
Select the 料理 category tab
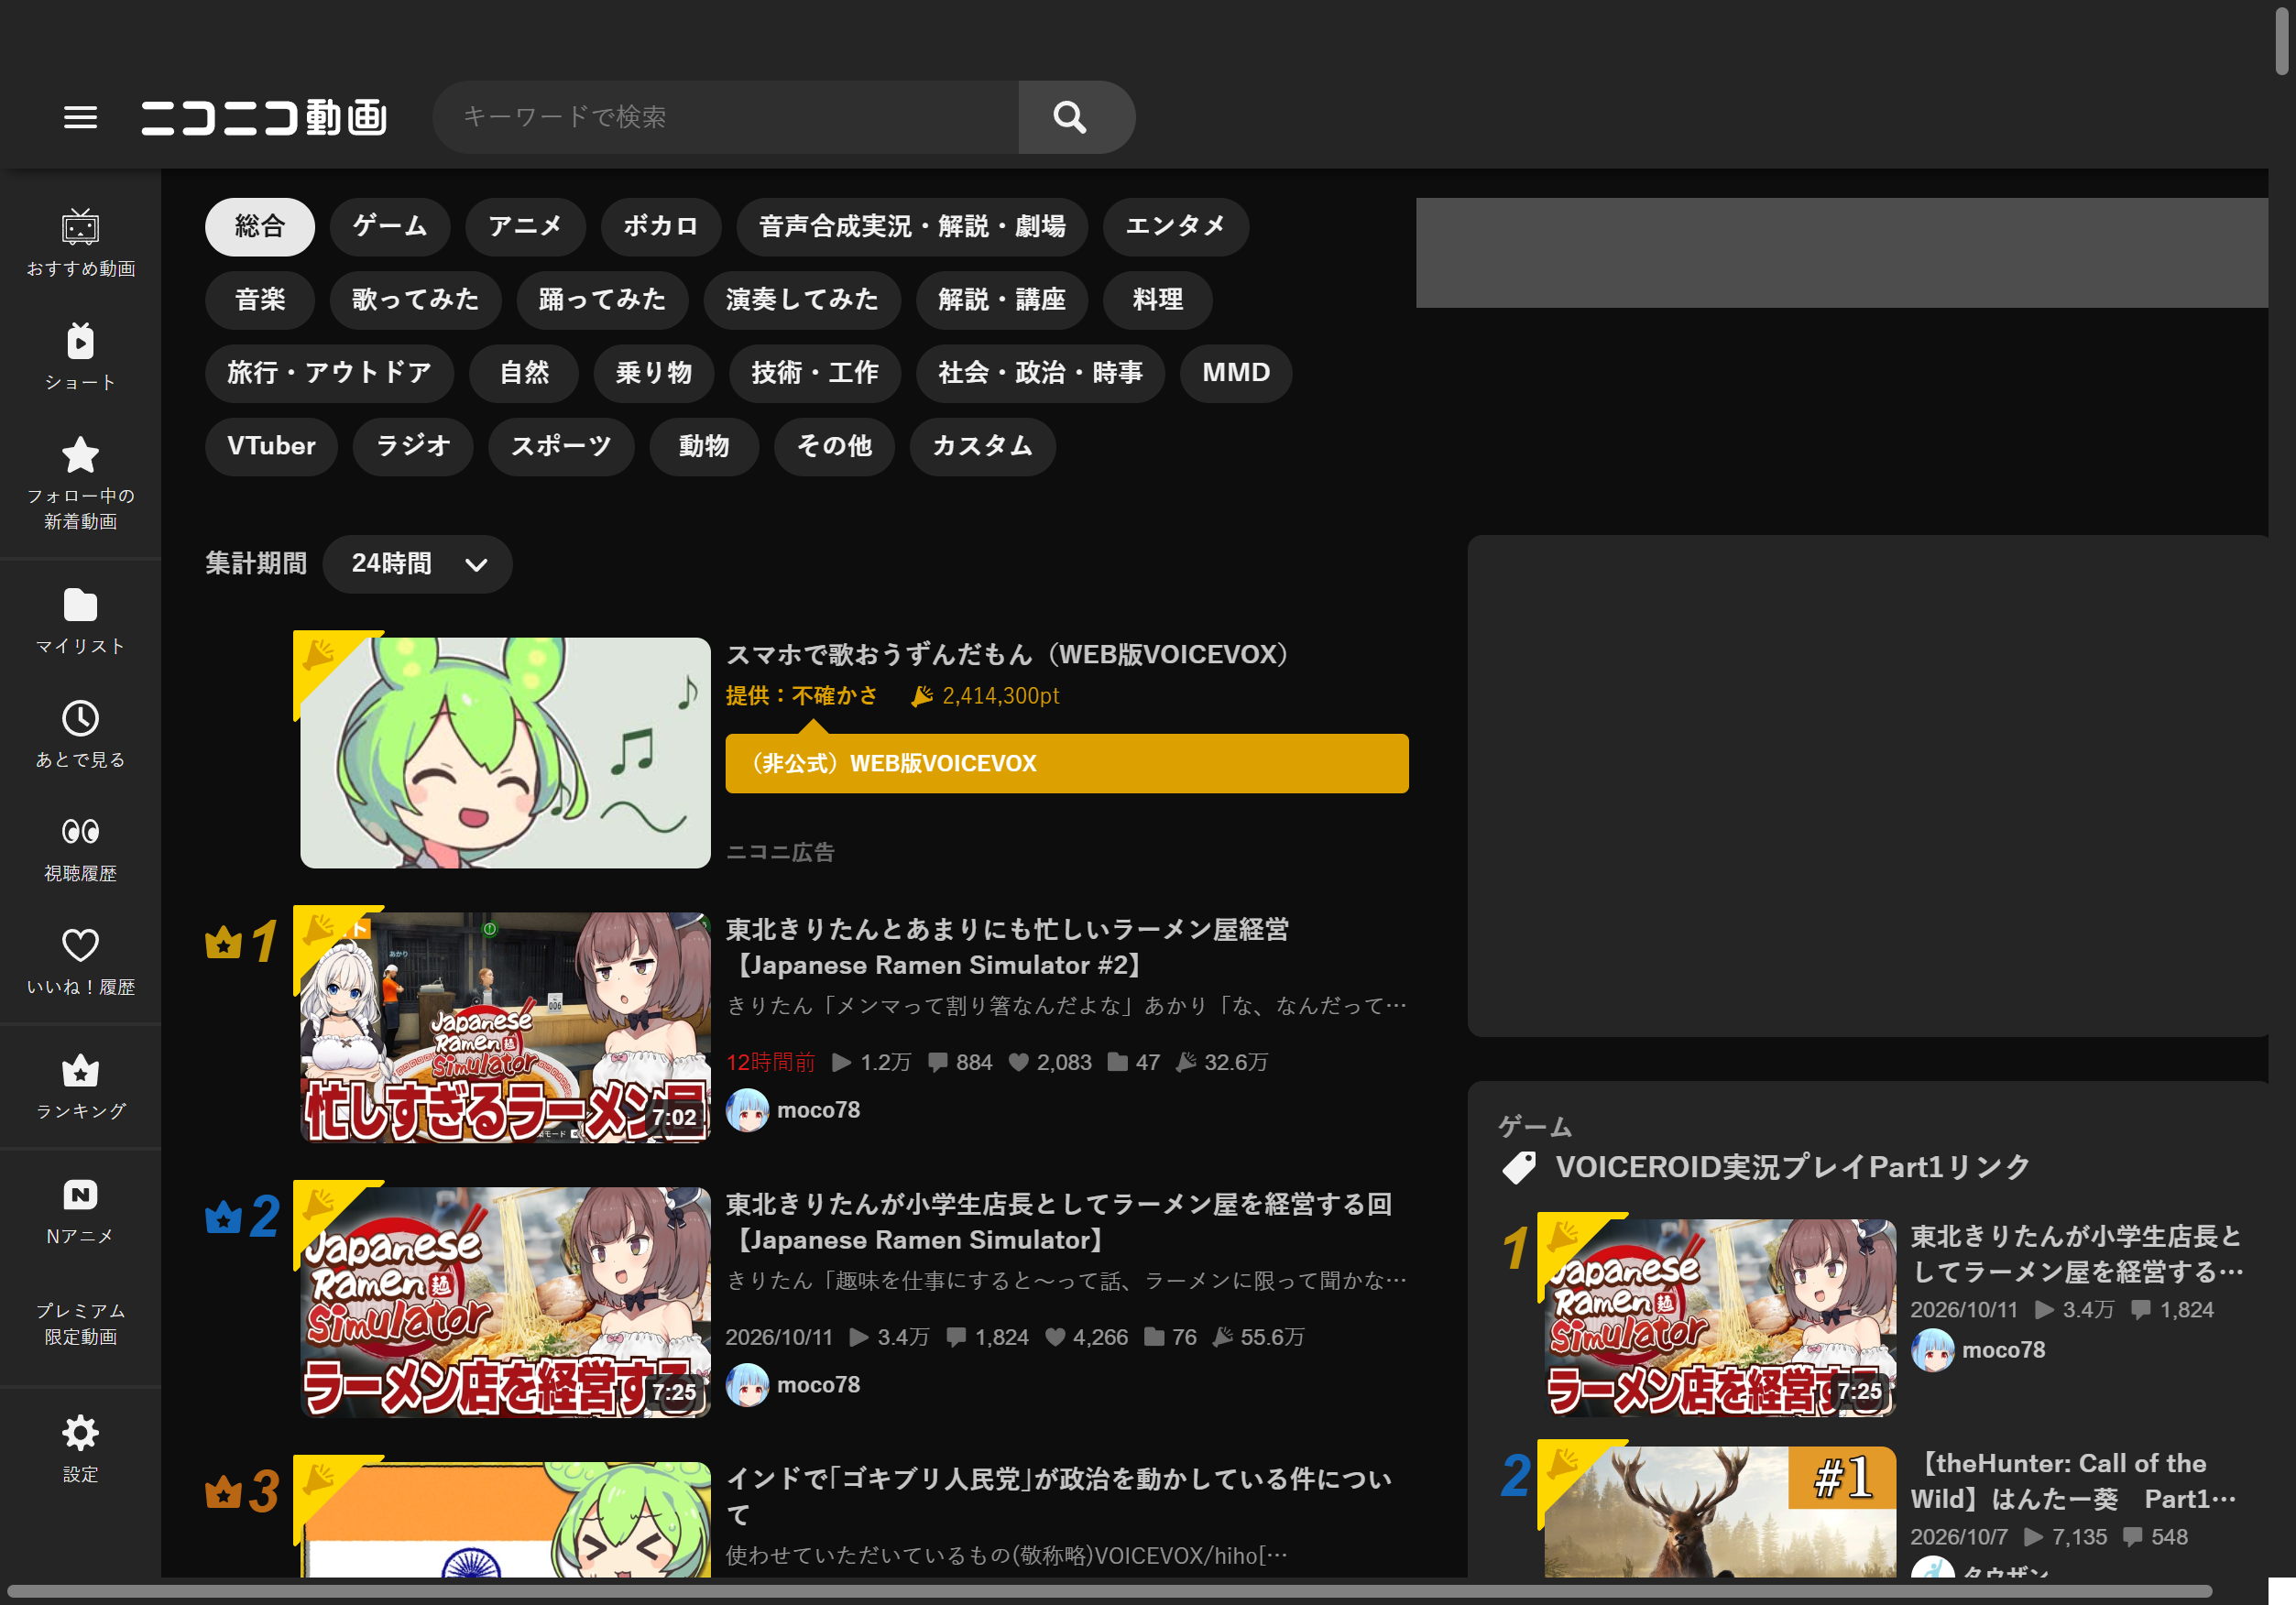[x=1158, y=300]
